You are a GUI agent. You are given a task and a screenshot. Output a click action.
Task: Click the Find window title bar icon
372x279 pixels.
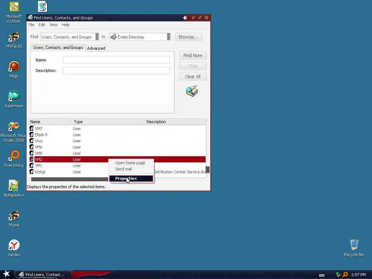[x=30, y=17]
